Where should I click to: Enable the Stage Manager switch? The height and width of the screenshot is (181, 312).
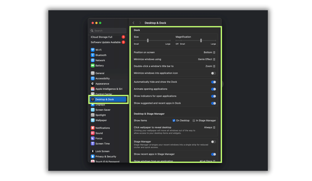tap(213, 142)
